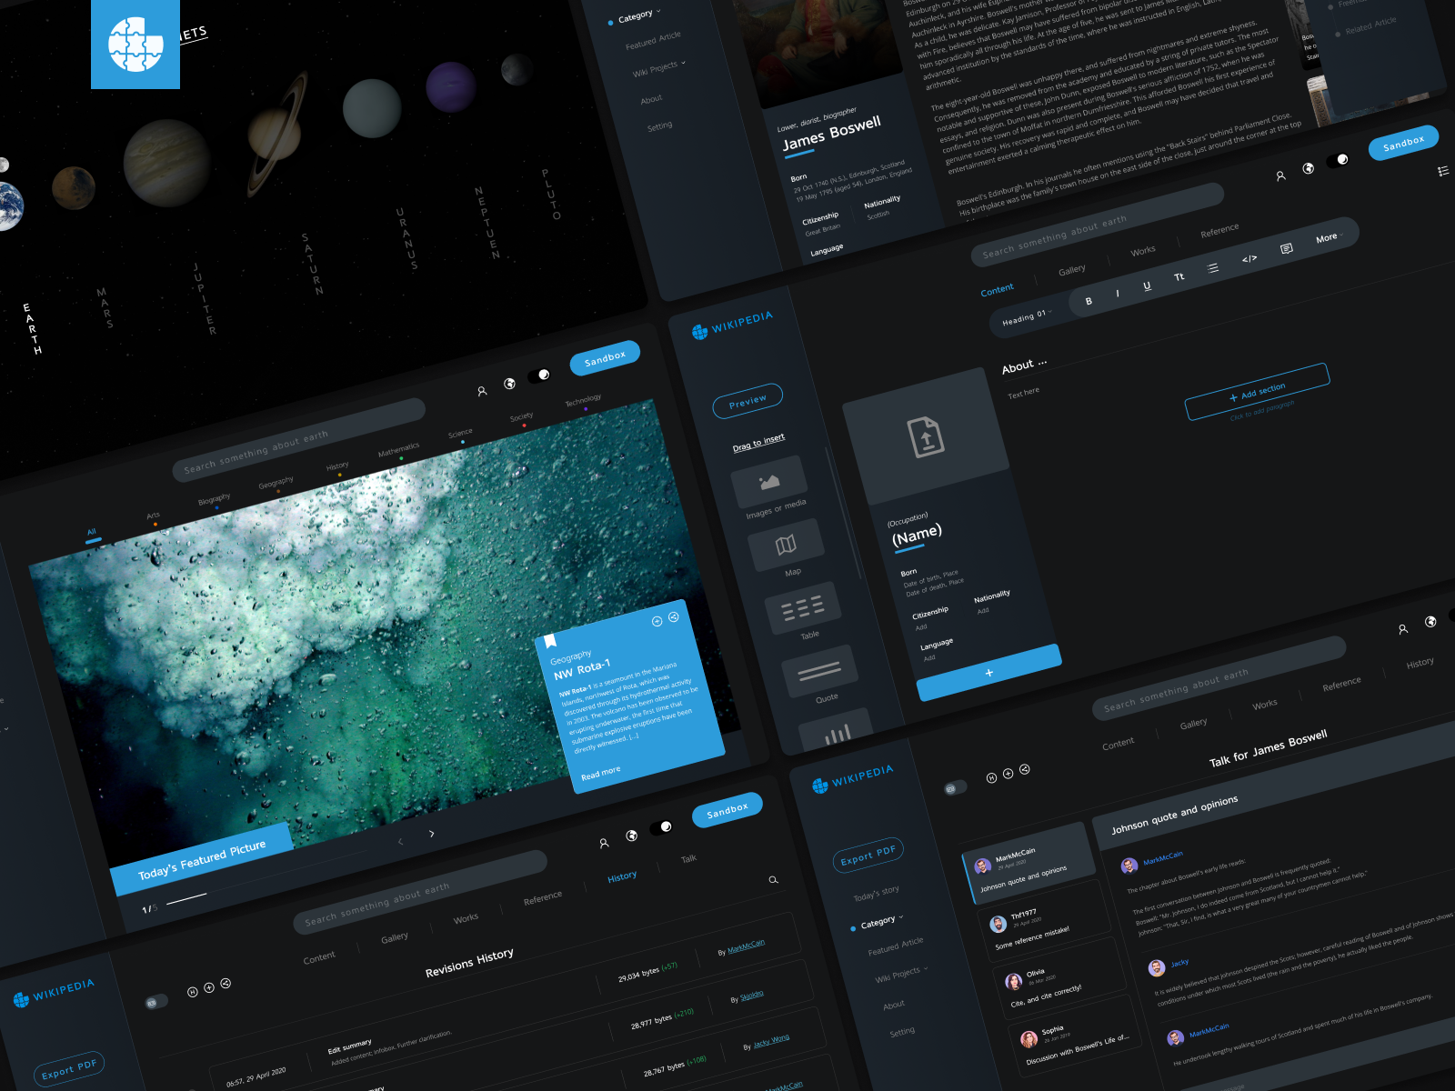Open the Talk tab next to History
Image resolution: width=1455 pixels, height=1091 pixels.
(688, 859)
